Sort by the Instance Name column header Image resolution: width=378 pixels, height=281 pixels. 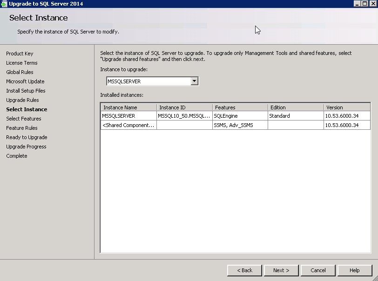click(x=129, y=107)
